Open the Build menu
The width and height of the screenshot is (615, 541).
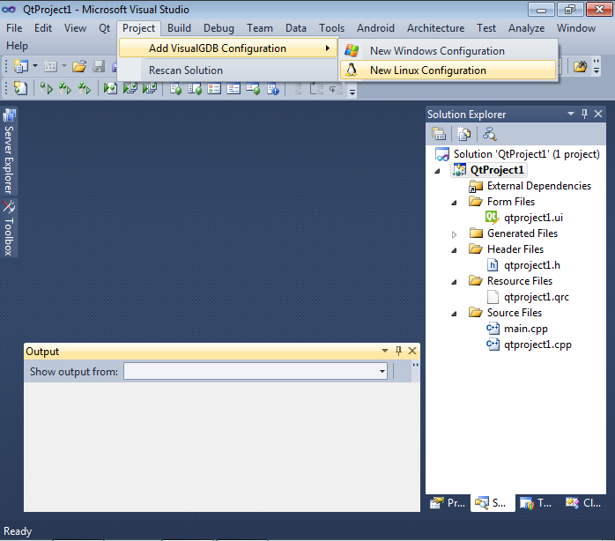coord(179,28)
